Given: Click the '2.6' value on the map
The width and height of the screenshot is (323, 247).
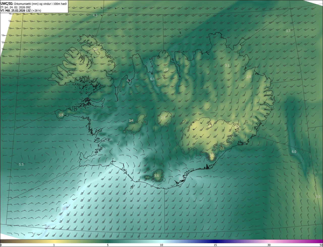Looking at the screenshot, I should (x=249, y=77).
